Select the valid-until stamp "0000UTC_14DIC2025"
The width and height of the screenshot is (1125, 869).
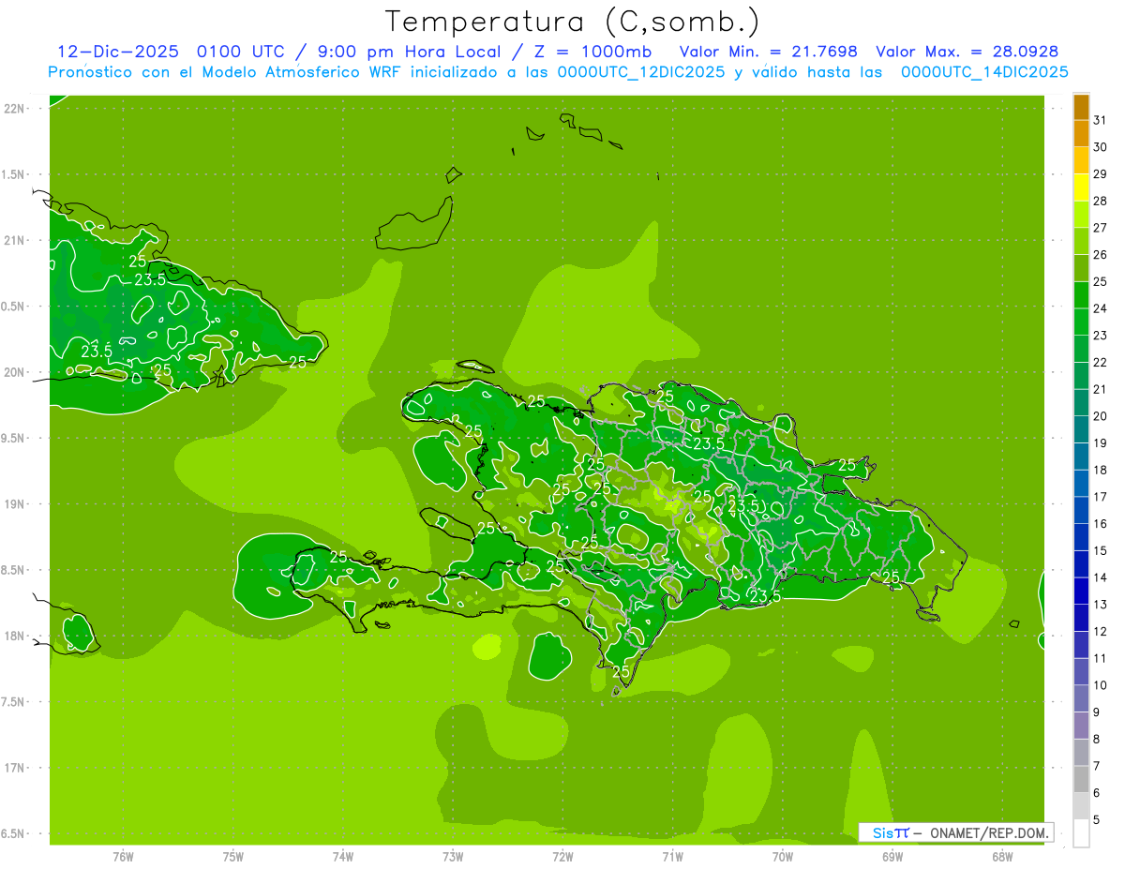984,71
